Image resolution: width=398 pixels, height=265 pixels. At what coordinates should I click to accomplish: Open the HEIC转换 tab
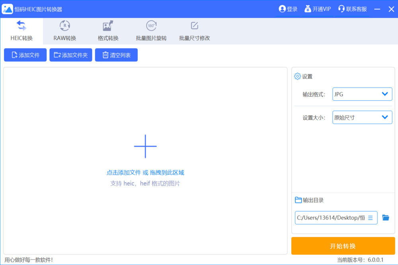[x=21, y=31]
